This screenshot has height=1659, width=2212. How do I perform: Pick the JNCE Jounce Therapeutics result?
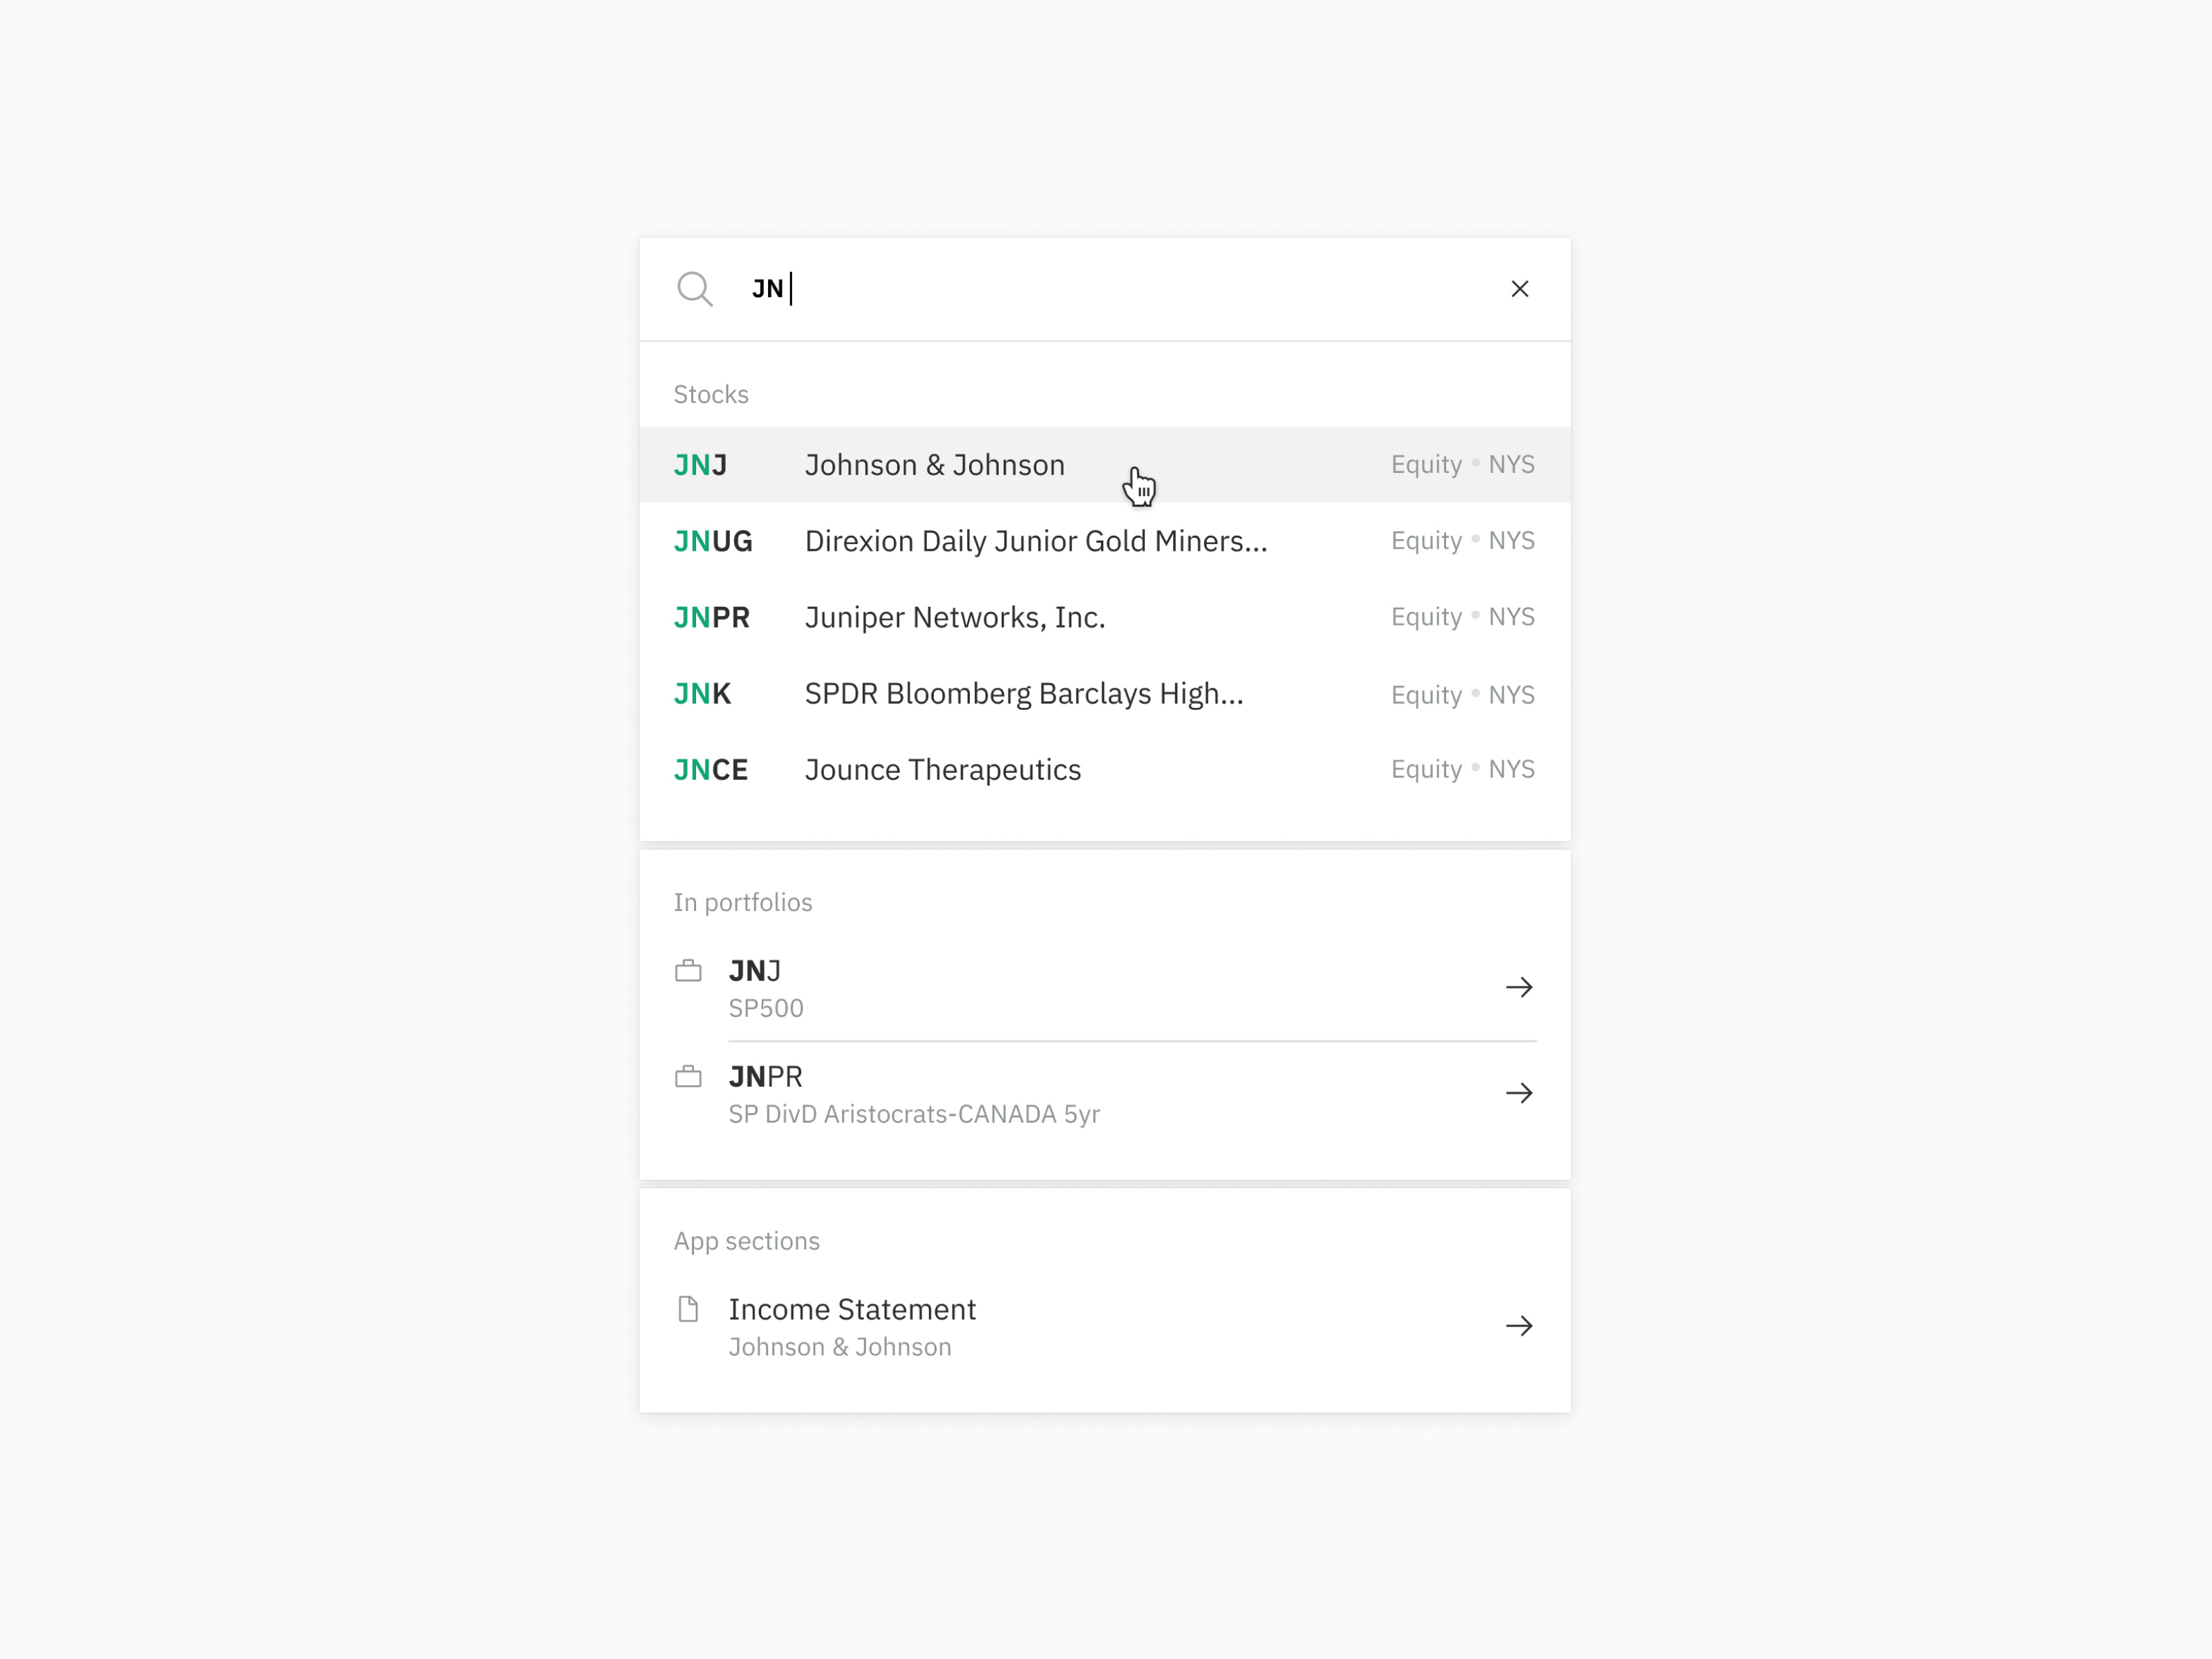coord(1105,770)
